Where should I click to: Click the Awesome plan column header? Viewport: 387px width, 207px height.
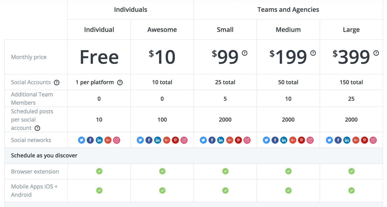pyautogui.click(x=162, y=30)
